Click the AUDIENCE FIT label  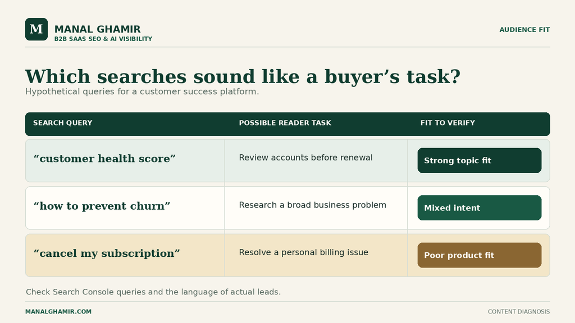524,30
